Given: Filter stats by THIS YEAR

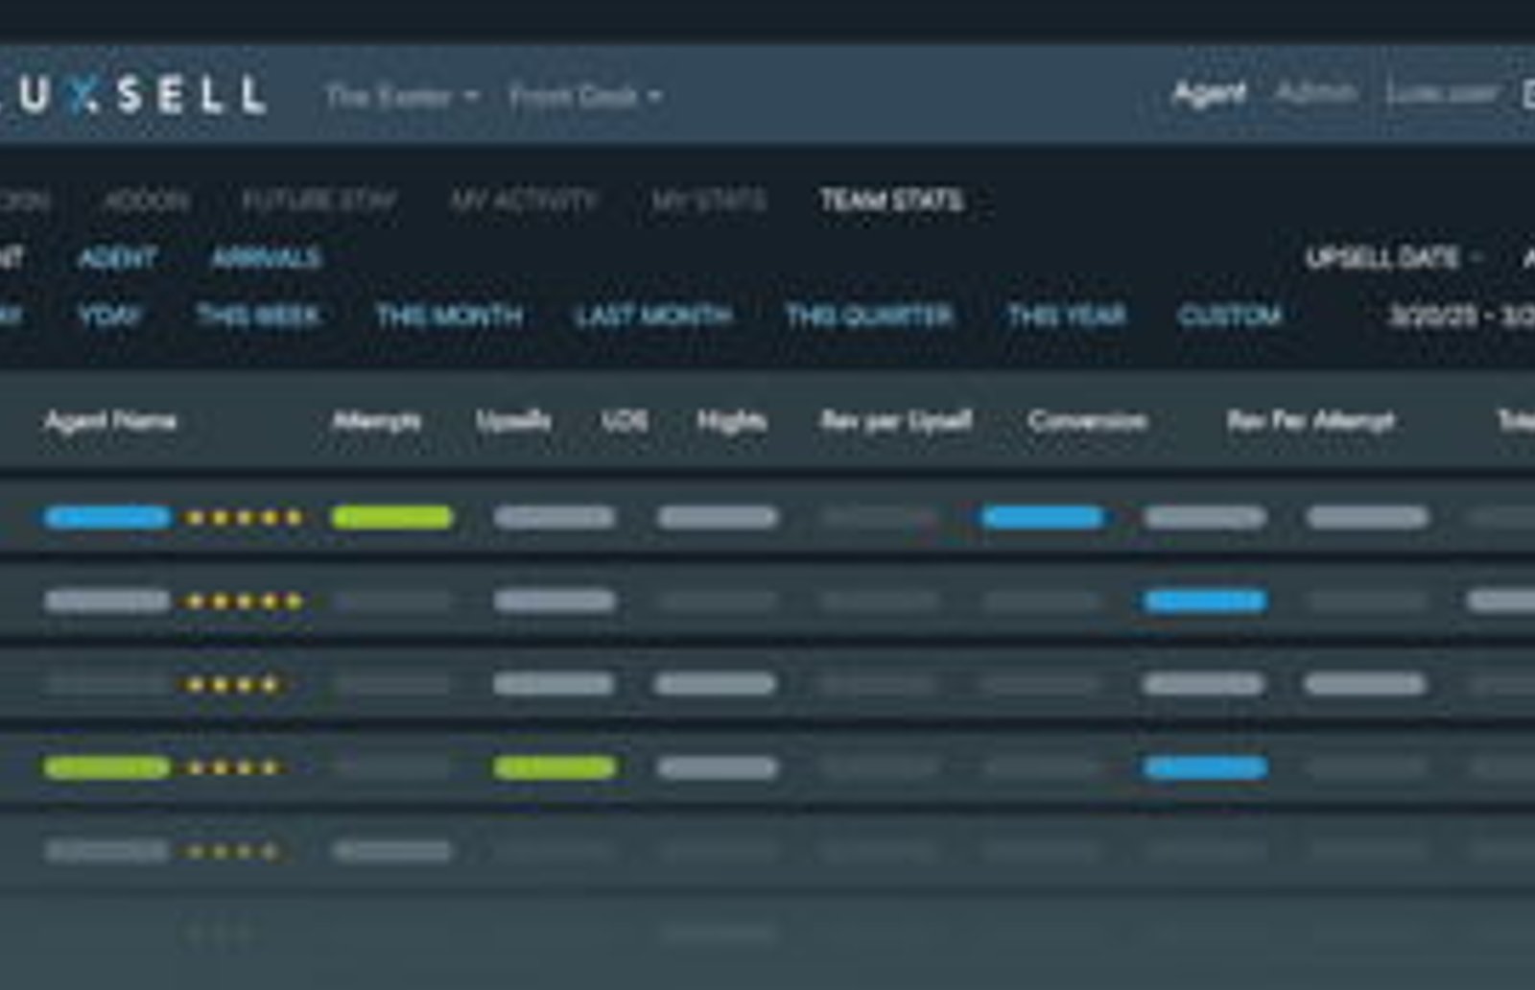Looking at the screenshot, I should [1066, 316].
